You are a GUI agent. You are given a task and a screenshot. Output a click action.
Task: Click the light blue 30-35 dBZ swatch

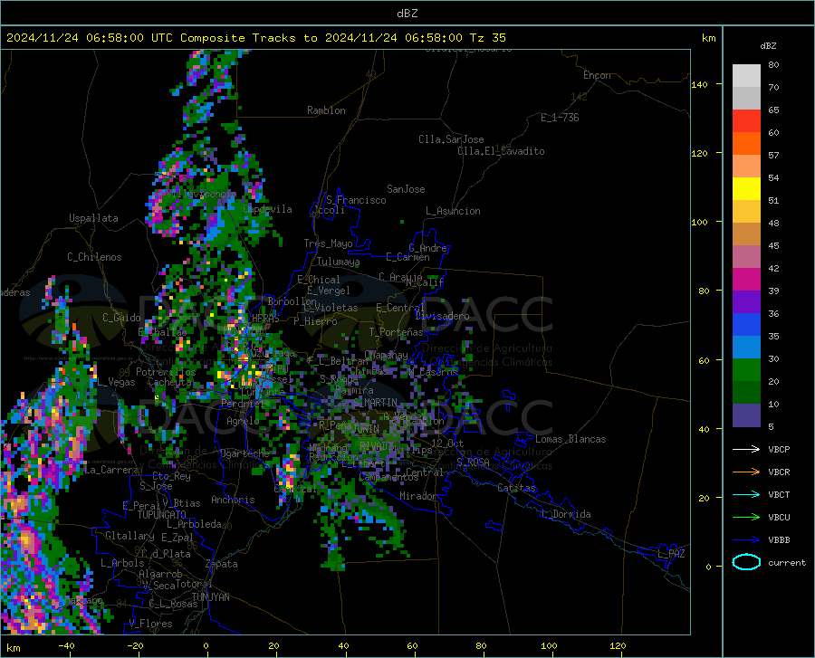click(746, 347)
